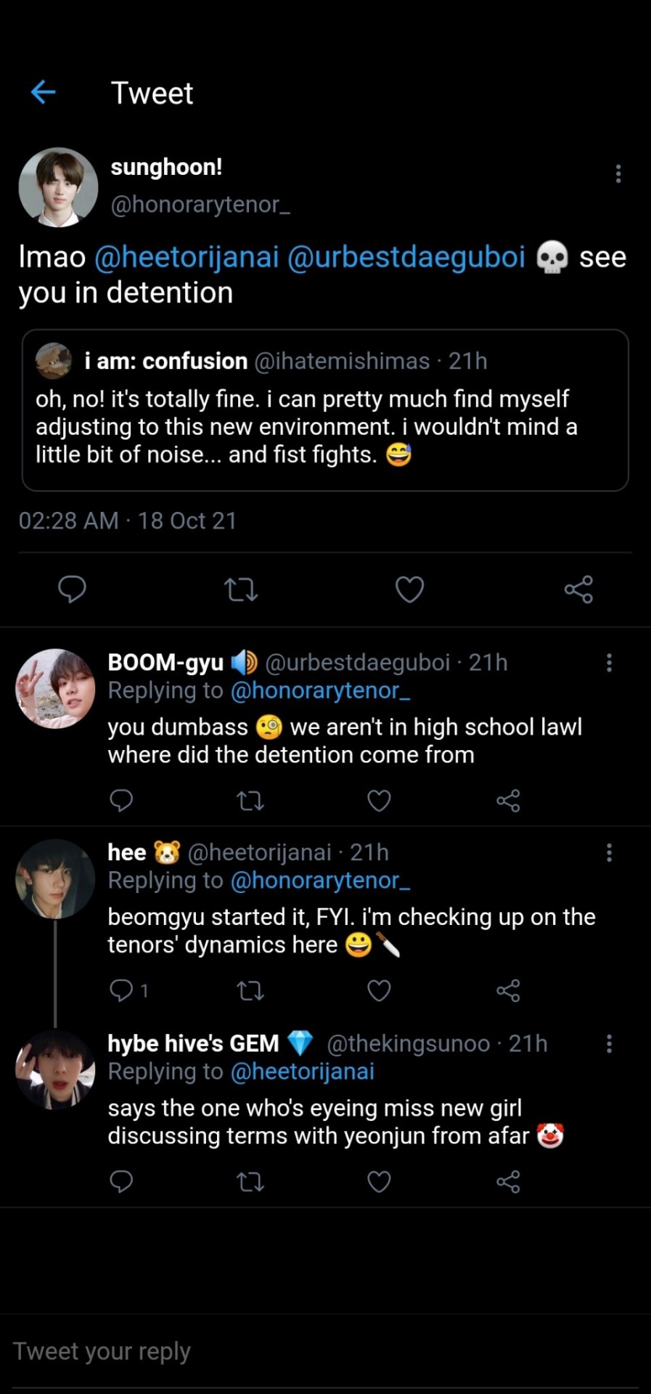Open more options for sunghoon's tweet

coord(618,174)
